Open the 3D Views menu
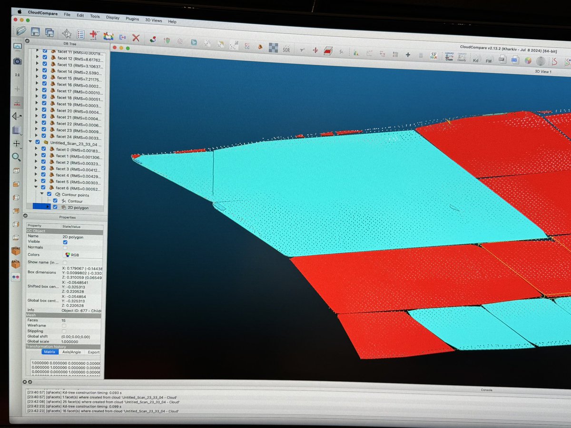This screenshot has height=428, width=571. click(154, 20)
